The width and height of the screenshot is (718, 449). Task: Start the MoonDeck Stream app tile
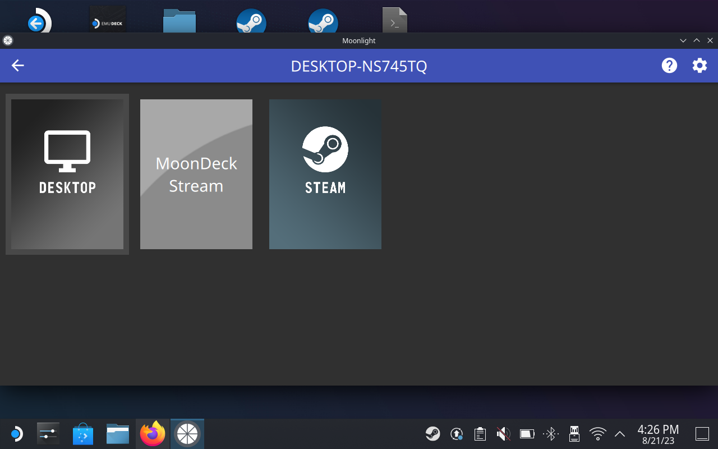(196, 174)
